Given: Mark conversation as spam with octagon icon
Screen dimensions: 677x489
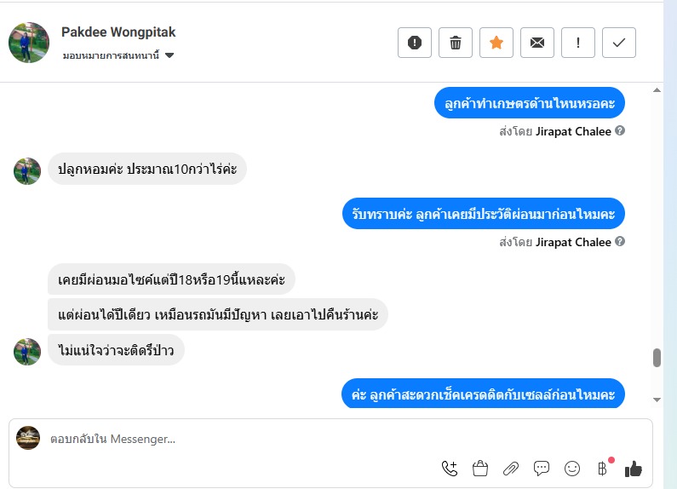Looking at the screenshot, I should tap(415, 43).
